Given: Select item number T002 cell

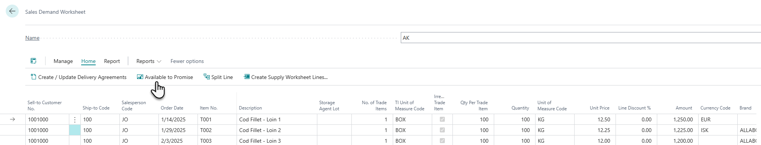Looking at the screenshot, I should click(217, 130).
